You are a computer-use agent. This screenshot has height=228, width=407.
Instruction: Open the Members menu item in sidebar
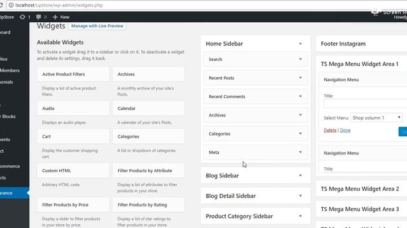click(x=10, y=70)
